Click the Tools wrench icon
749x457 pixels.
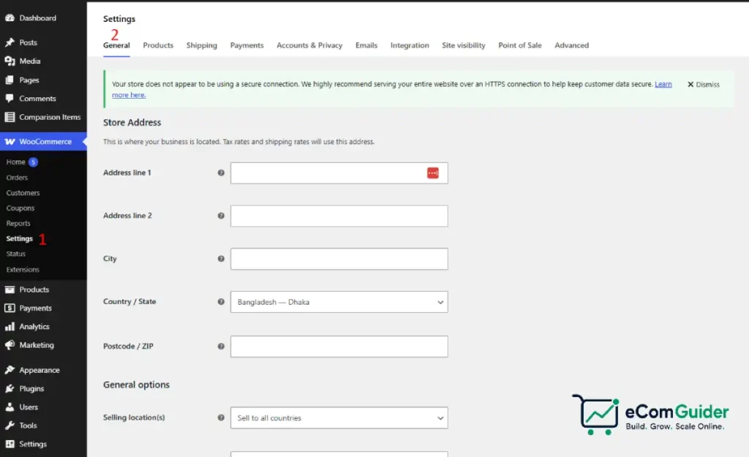10,426
